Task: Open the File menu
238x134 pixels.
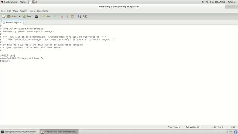Action: pyautogui.click(x=3, y=11)
